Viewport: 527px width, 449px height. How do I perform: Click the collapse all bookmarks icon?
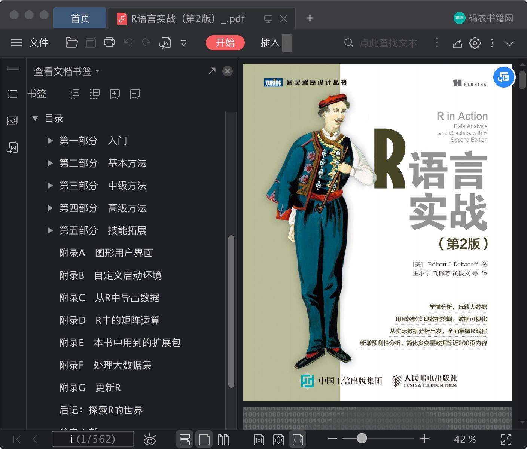coord(95,94)
